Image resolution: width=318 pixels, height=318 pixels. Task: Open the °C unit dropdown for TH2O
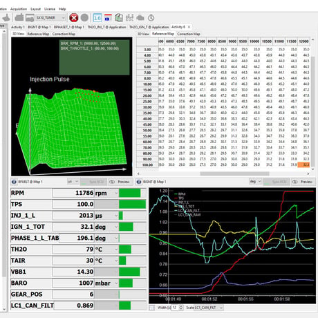click(x=116, y=250)
